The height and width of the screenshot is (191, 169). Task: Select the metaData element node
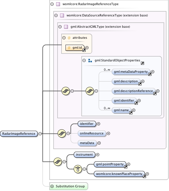point(87,143)
